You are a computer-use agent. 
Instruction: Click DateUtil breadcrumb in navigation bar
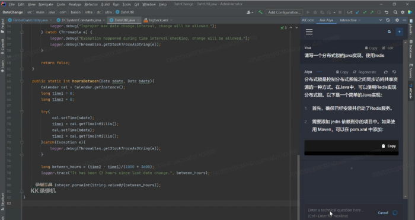(125, 12)
